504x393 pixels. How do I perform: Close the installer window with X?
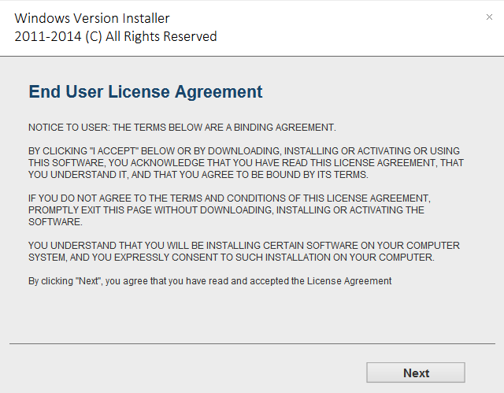pyautogui.click(x=489, y=17)
